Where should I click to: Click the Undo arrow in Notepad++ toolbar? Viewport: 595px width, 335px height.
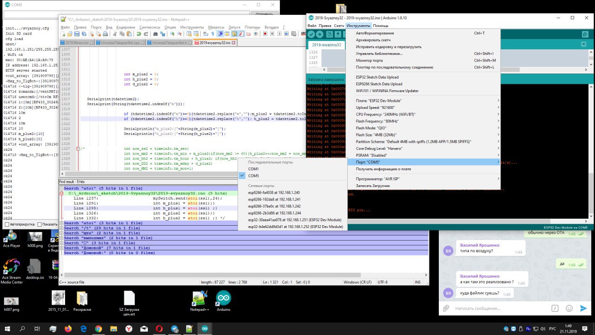[x=139, y=34]
